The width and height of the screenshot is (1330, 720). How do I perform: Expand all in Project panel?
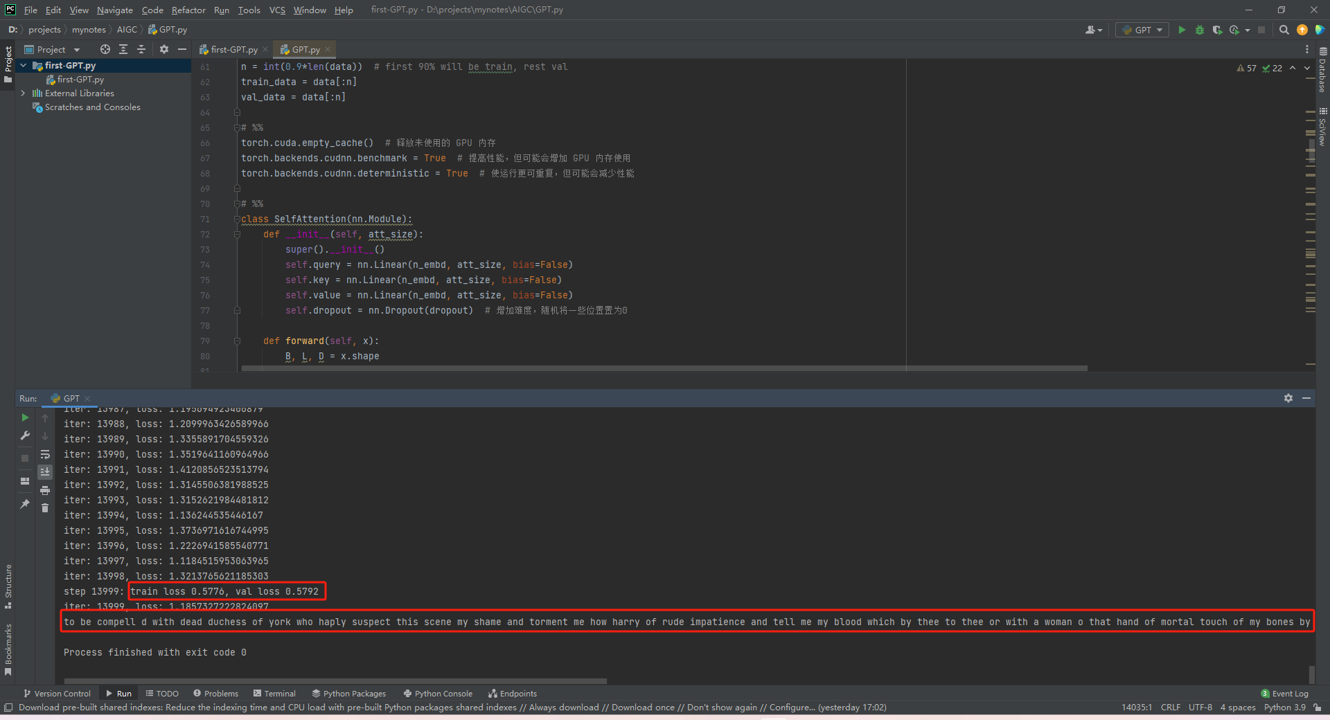123,49
